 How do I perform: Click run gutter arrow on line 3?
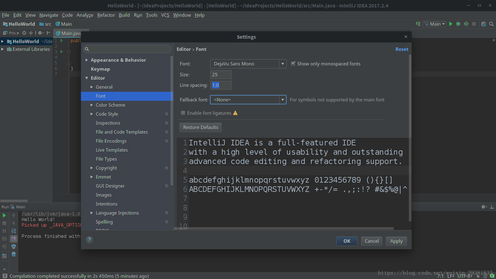(62, 52)
